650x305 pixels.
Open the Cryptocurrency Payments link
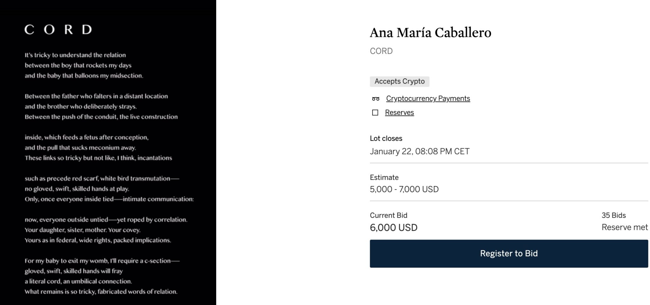[428, 99]
